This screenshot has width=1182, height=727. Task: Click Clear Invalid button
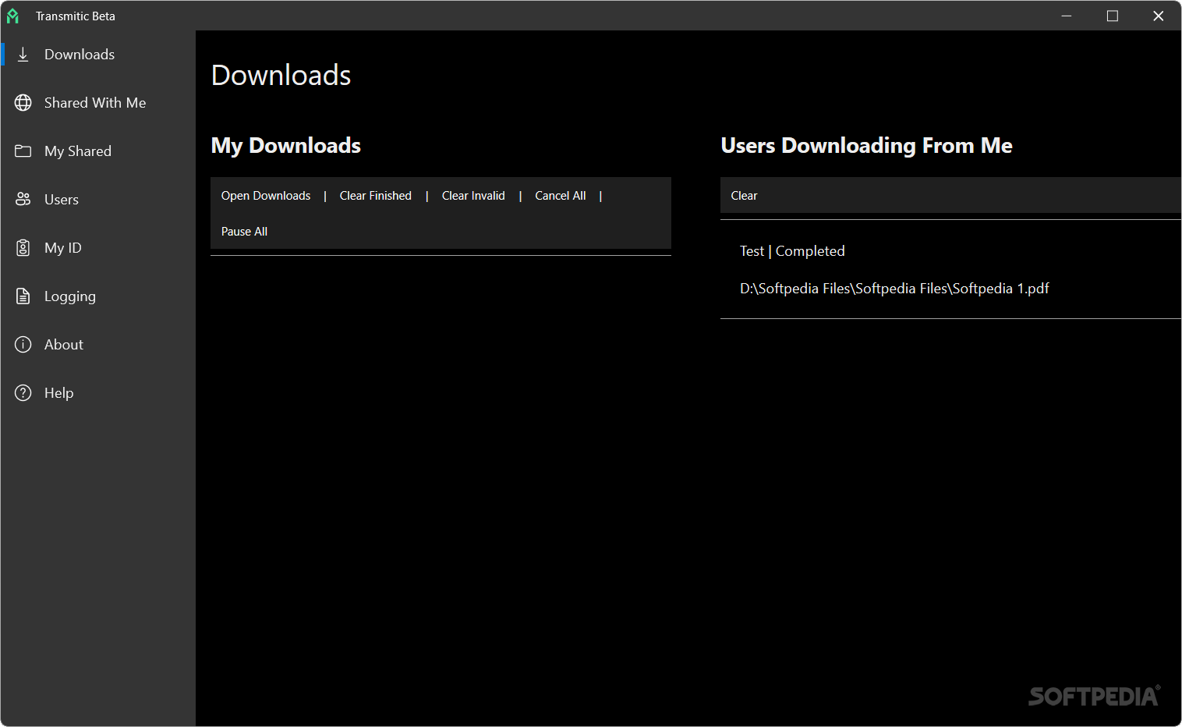(473, 196)
